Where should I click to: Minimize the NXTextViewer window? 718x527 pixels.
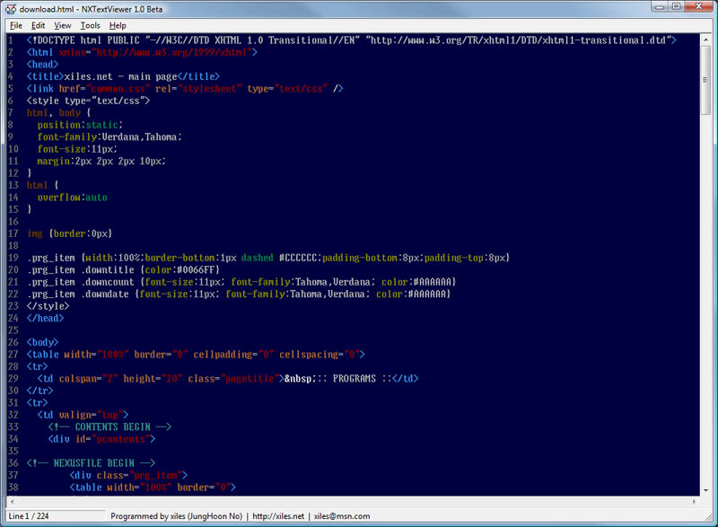coord(660,7)
